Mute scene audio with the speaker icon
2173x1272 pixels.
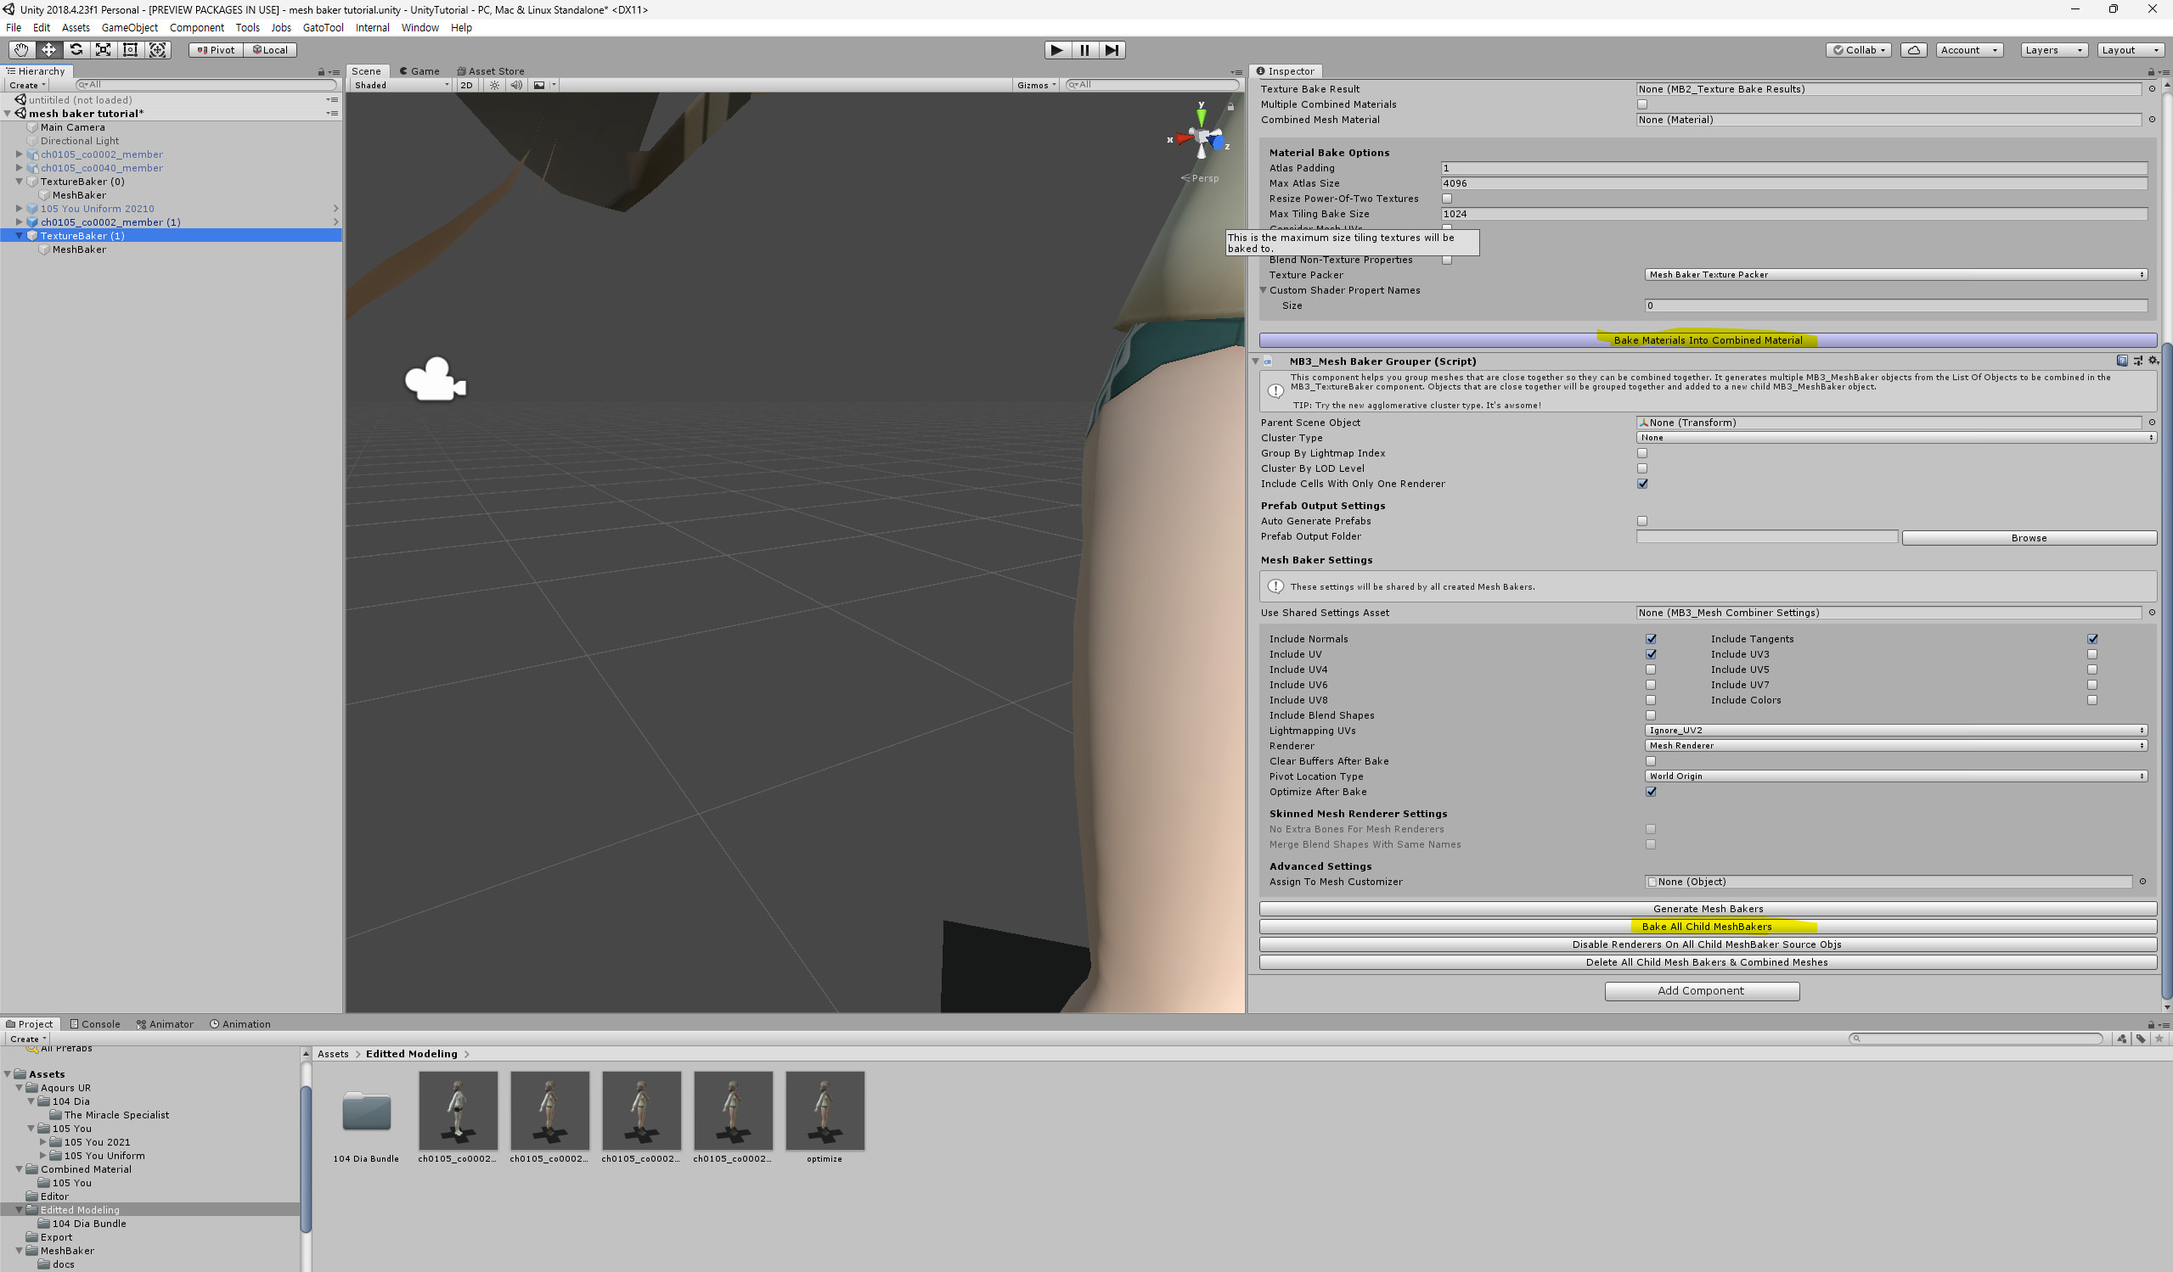tap(516, 85)
